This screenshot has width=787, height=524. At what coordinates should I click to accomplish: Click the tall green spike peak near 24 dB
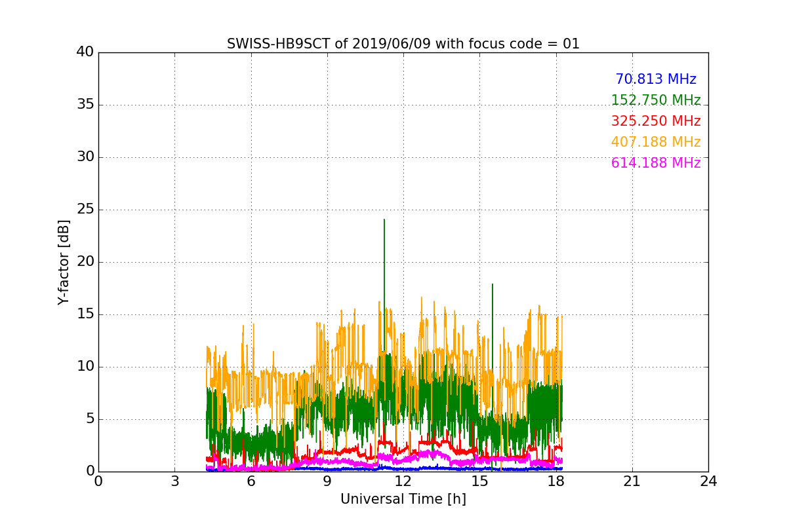click(384, 220)
